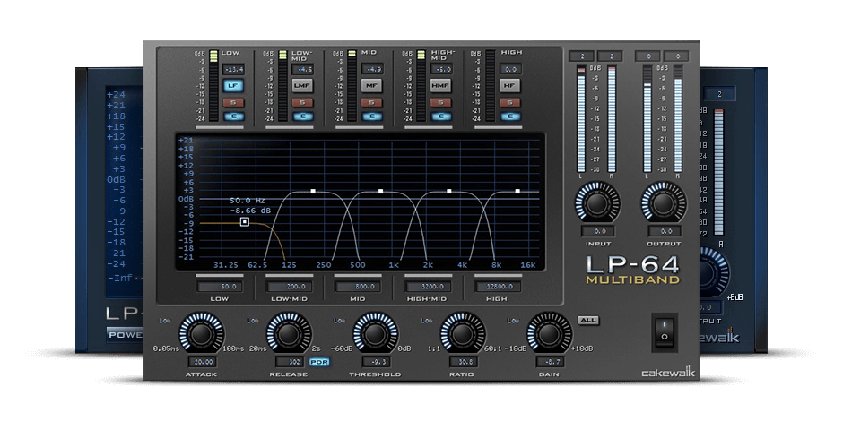
Task: Toggle the E enable button for HIGH-MID band
Action: click(x=440, y=116)
